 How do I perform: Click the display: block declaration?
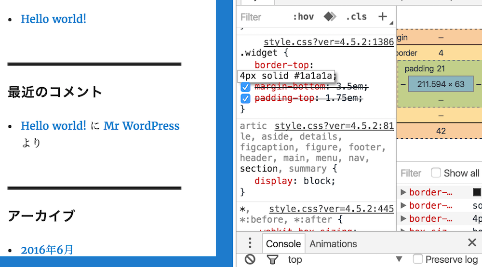[x=295, y=181]
